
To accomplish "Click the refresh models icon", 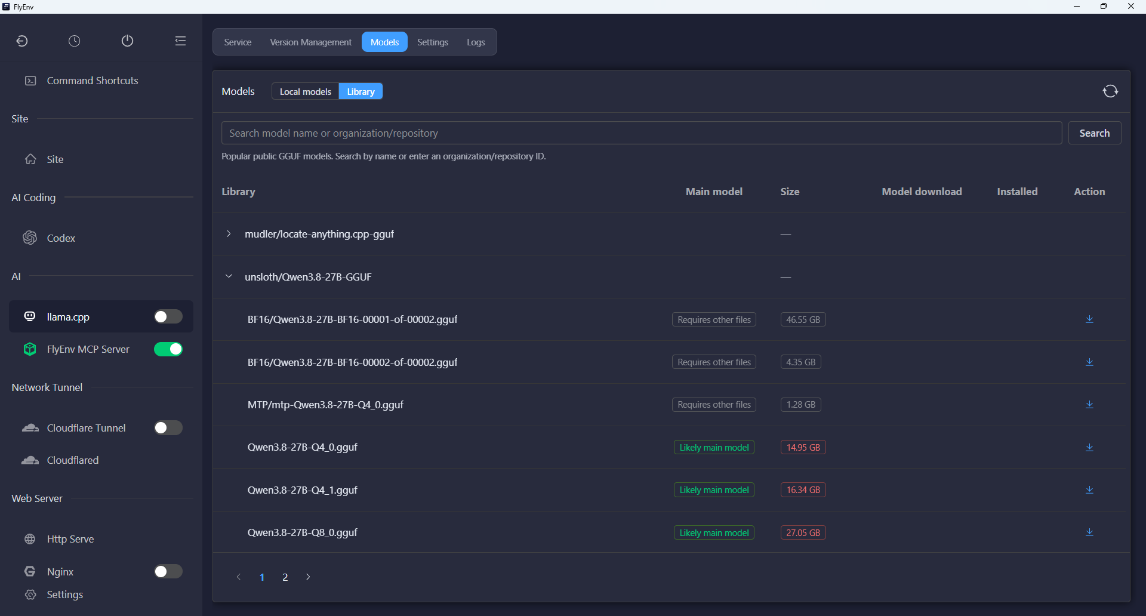I will pos(1110,91).
